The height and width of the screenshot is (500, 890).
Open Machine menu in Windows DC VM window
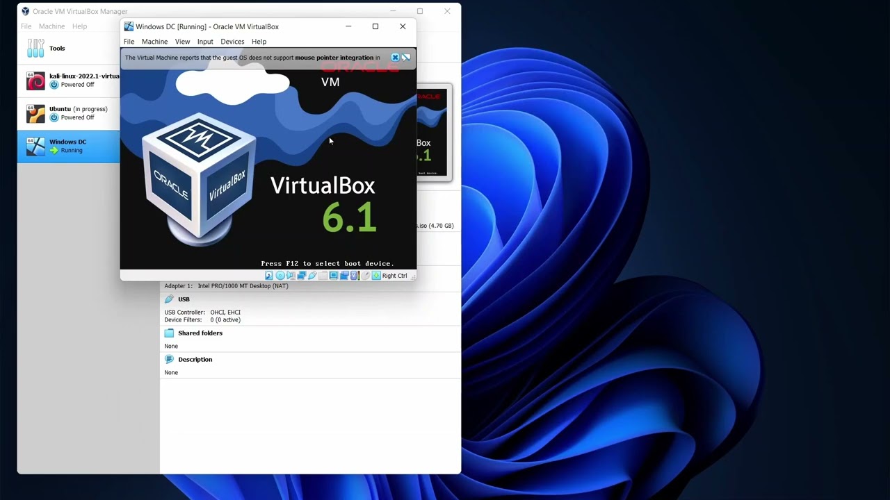pos(154,42)
